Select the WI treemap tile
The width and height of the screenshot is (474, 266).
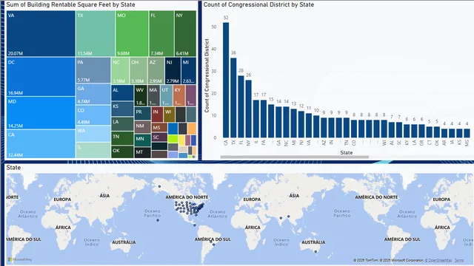pyautogui.click(x=170, y=115)
